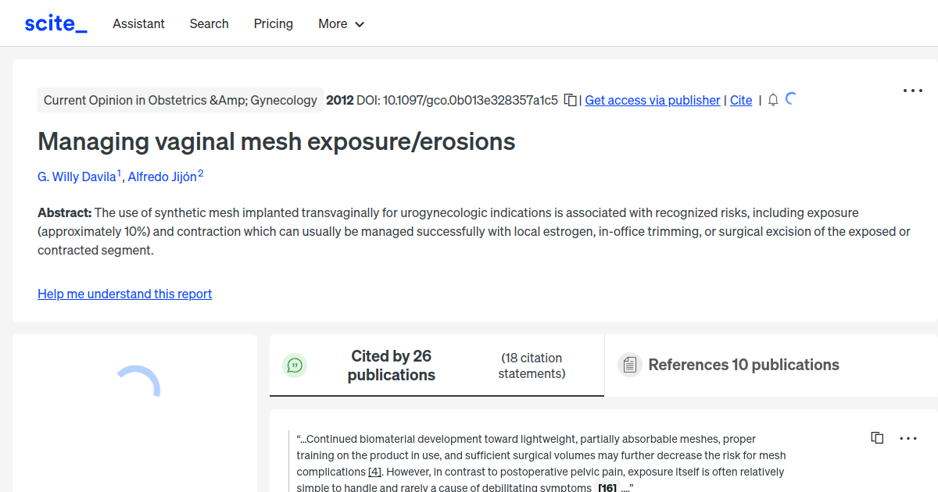This screenshot has height=492, width=938.
Task: Open author profile G. Willy Davila
Action: click(x=77, y=176)
